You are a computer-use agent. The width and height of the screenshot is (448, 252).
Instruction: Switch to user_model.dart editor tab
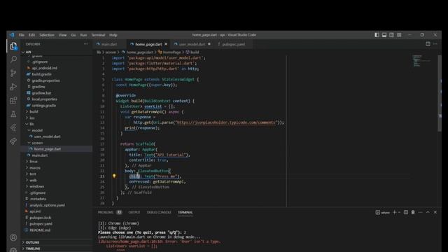(x=192, y=44)
